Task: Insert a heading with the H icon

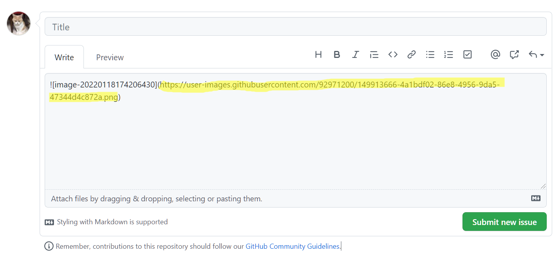Action: (318, 55)
